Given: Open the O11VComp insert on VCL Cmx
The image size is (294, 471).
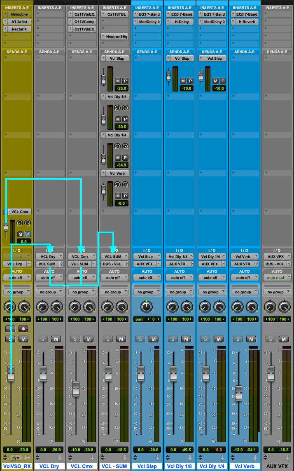Looking at the screenshot, I should click(84, 21).
